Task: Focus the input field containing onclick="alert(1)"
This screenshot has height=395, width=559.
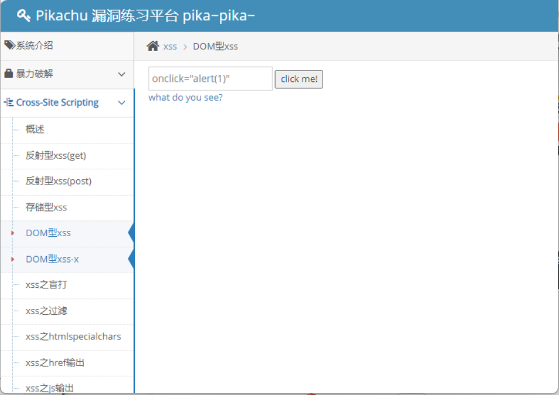Action: point(211,79)
